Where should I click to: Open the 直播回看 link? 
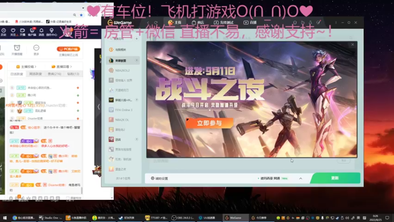pyautogui.click(x=62, y=67)
